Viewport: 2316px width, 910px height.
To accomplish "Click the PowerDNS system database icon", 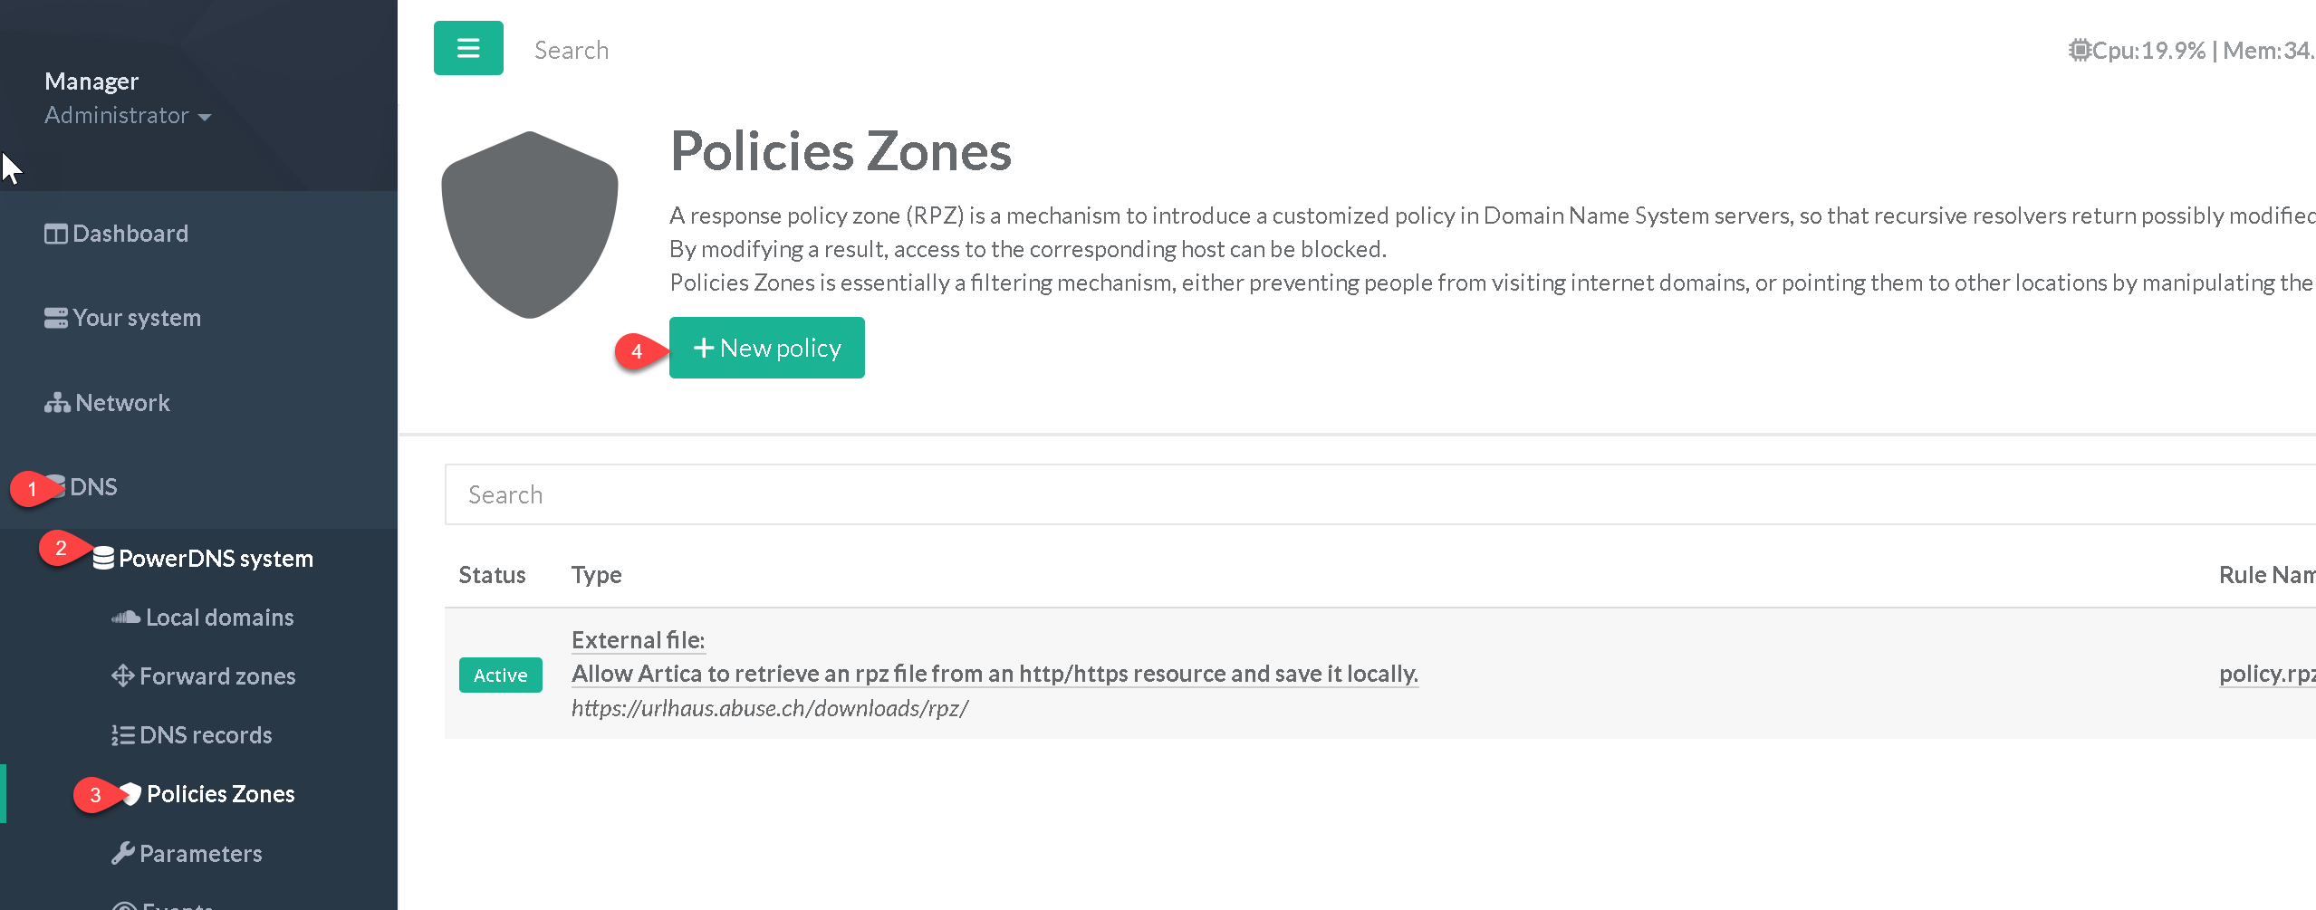I will pos(103,559).
